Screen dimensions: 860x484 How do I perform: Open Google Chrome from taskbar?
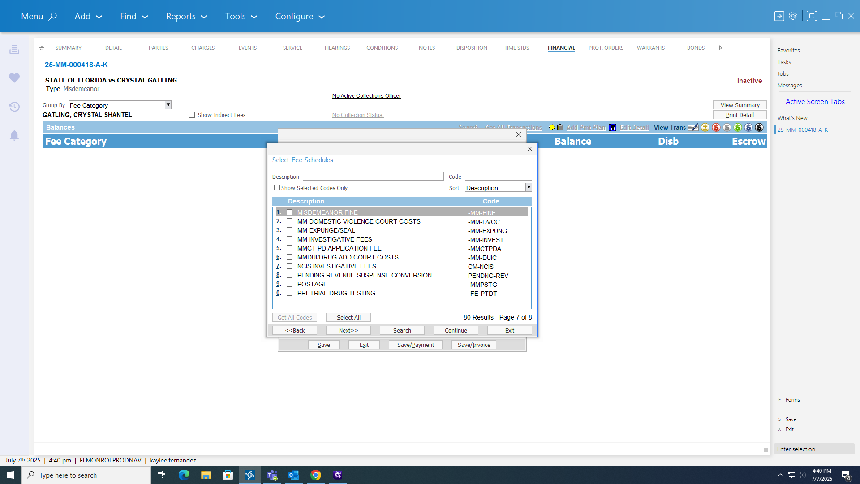pos(316,475)
